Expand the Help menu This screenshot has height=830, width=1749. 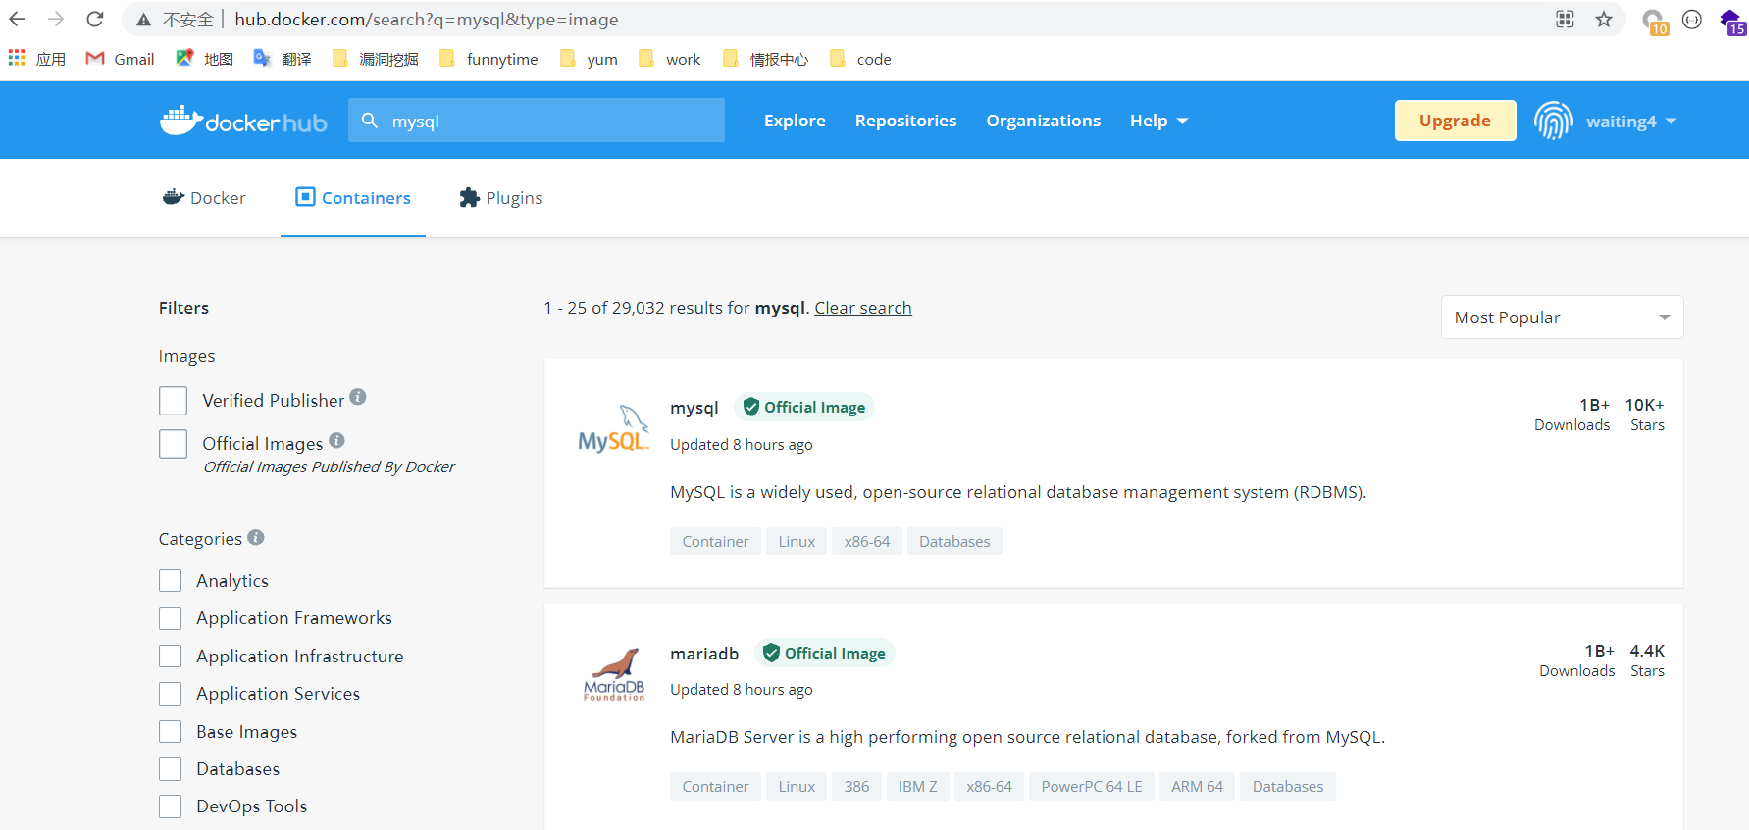pos(1157,121)
